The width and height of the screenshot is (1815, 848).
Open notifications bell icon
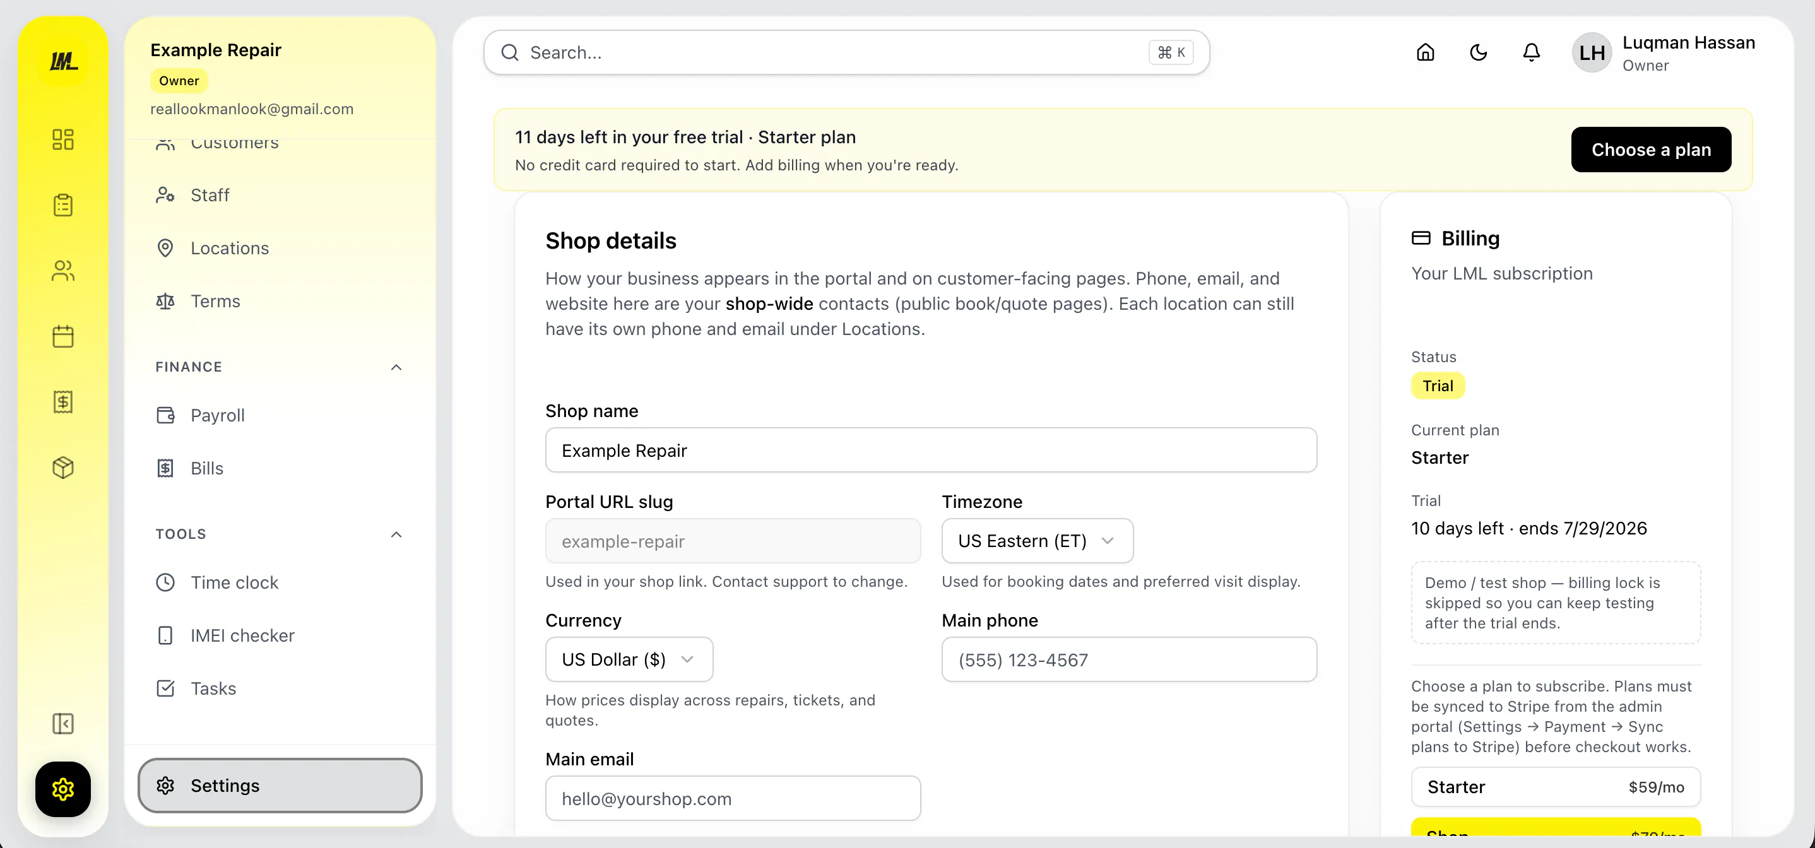(1531, 53)
